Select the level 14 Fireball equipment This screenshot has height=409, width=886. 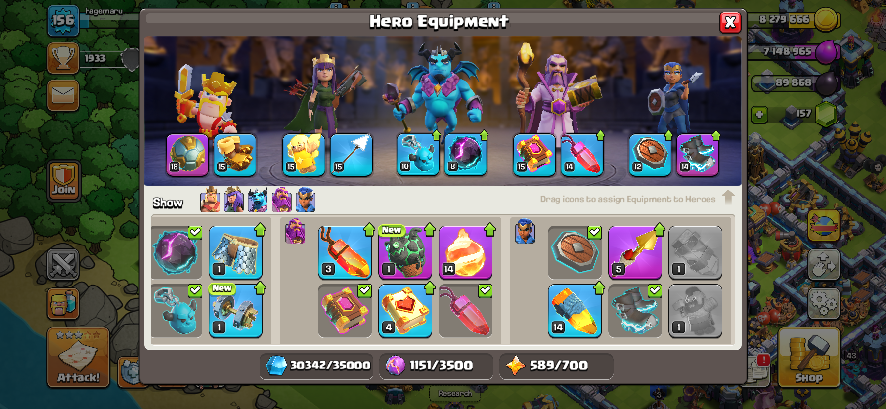tap(465, 252)
